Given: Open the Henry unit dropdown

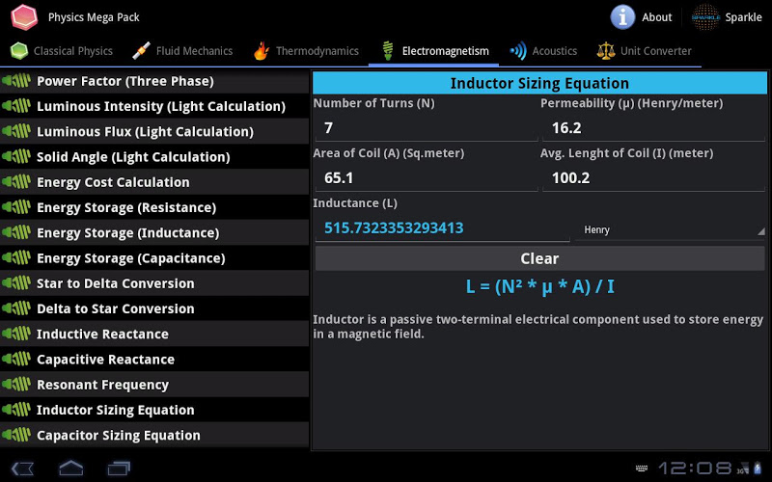Looking at the screenshot, I should (x=670, y=229).
